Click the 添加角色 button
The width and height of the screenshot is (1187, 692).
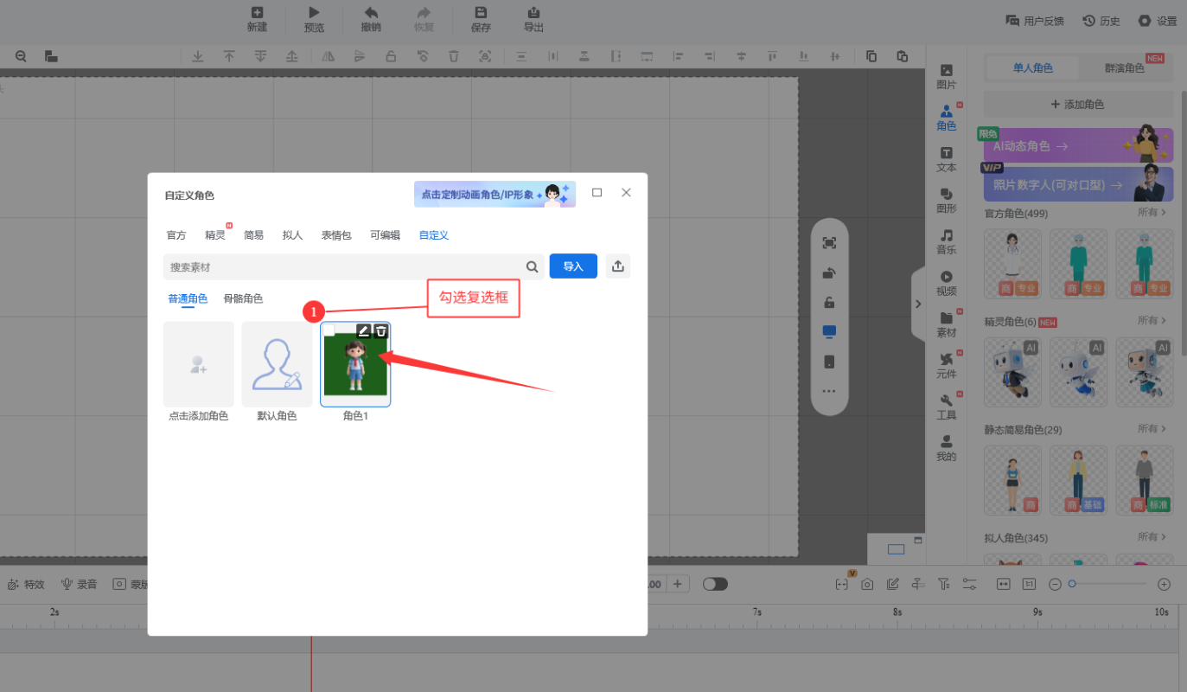click(x=1077, y=105)
